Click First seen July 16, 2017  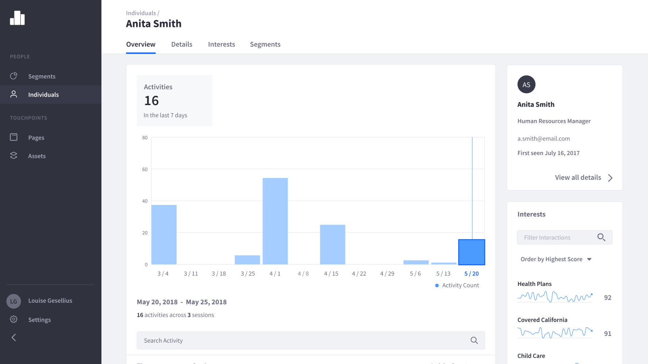pos(548,153)
